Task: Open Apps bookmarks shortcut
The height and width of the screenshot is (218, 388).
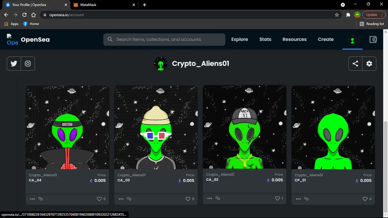Action: tap(11, 24)
